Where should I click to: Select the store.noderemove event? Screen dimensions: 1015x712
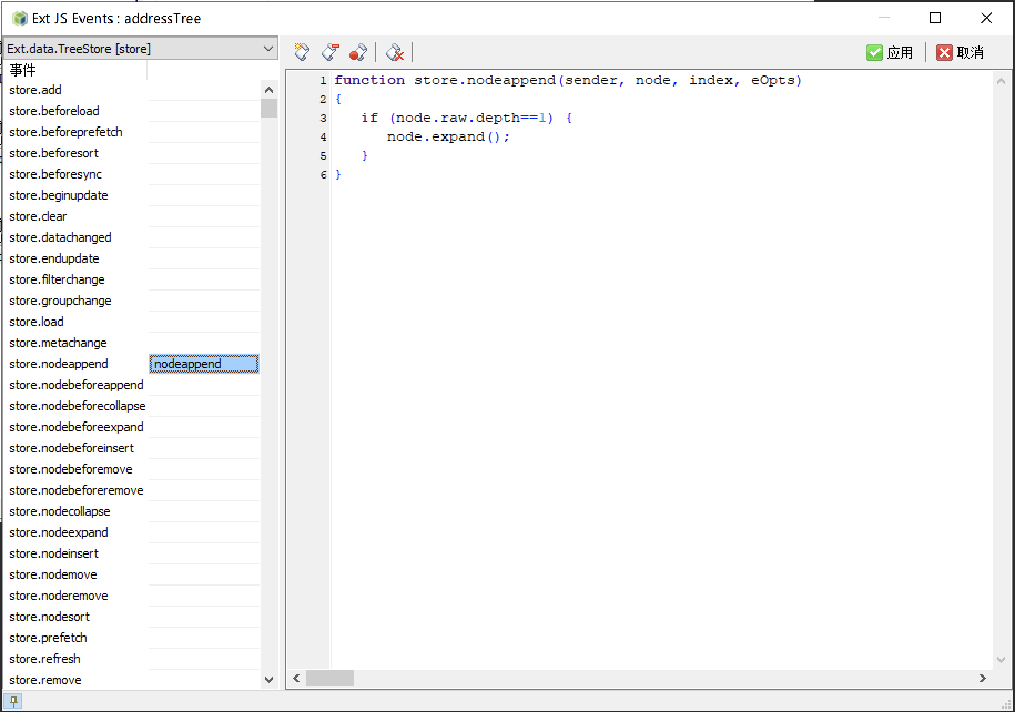click(x=59, y=596)
